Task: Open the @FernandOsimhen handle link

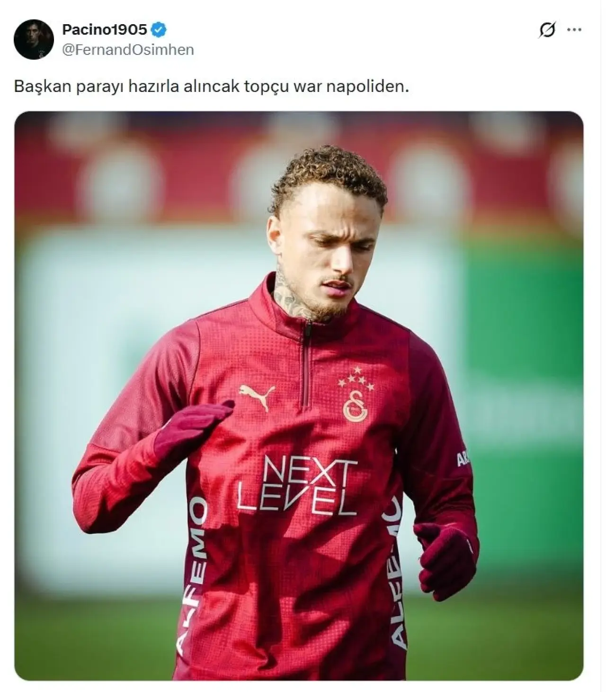Action: click(128, 50)
